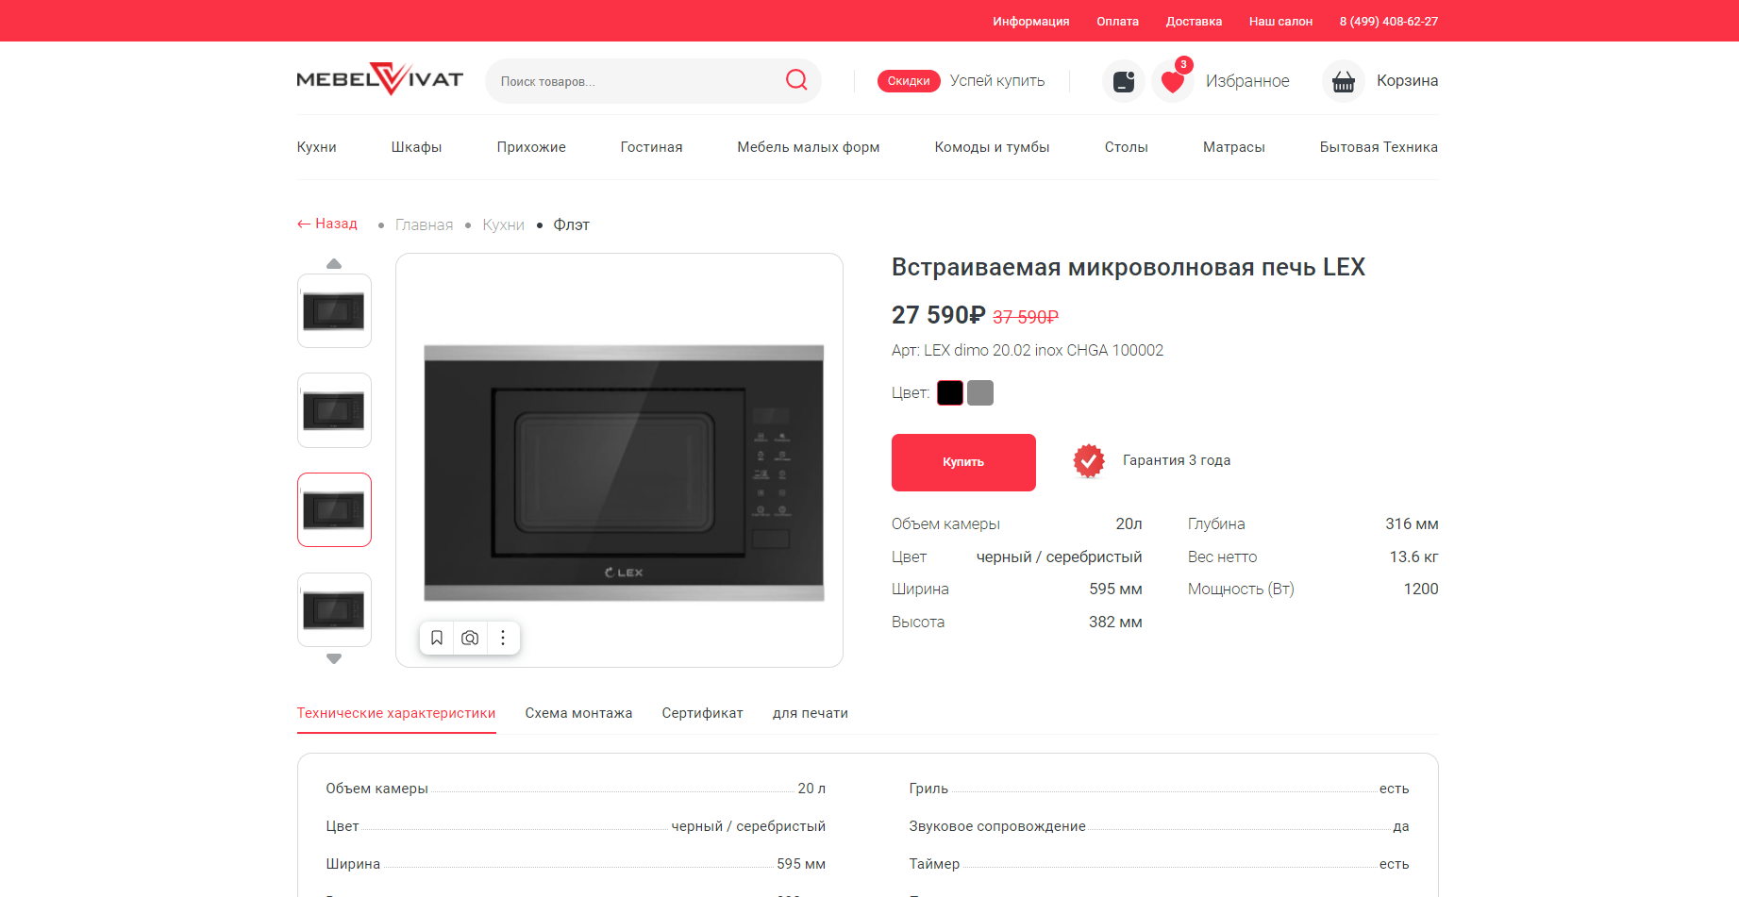Select the Технические характеристики tab
1739x897 pixels.
tap(396, 713)
